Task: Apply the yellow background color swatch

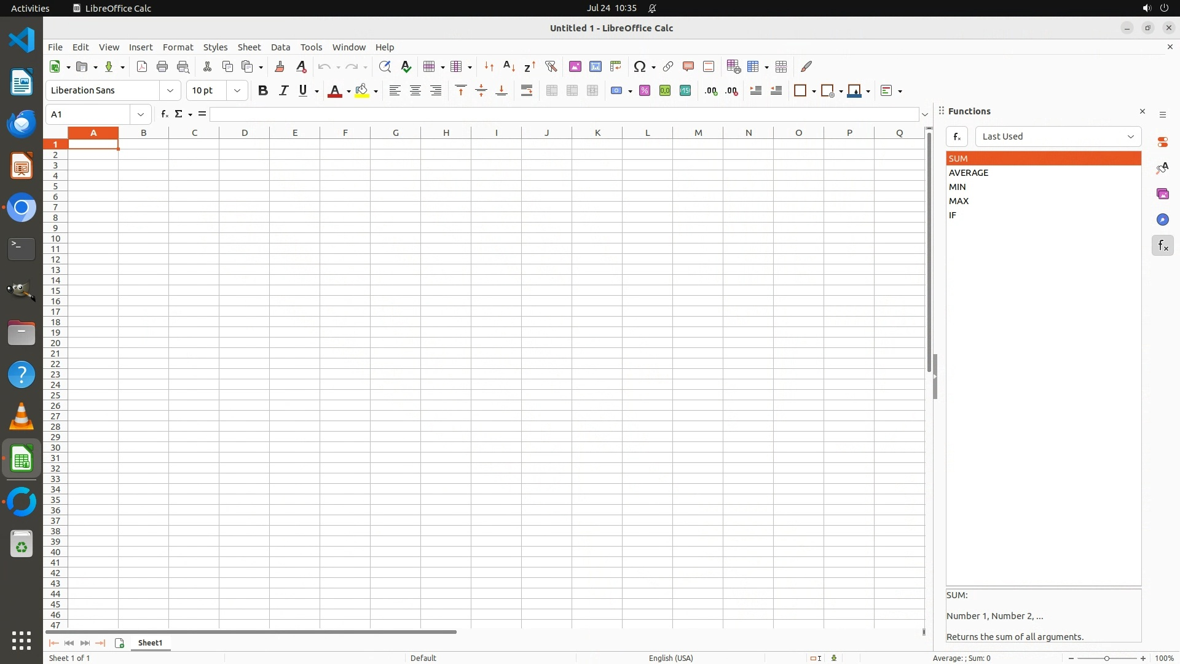Action: point(362,91)
